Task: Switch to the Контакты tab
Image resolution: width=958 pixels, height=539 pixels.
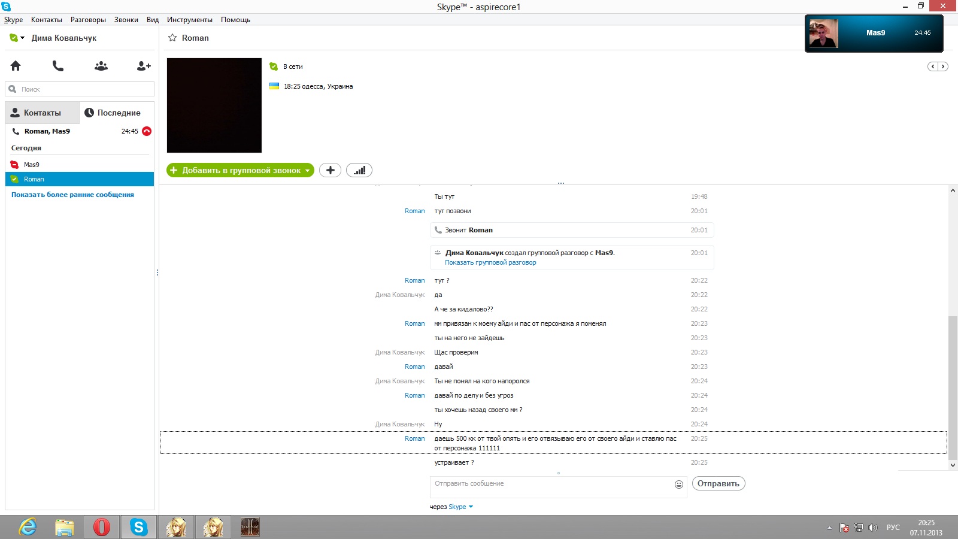Action: click(x=42, y=113)
